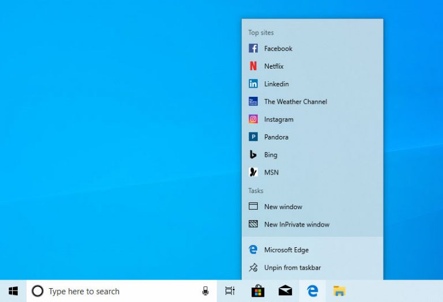The height and width of the screenshot is (302, 443).
Task: Click the MSN butterfly icon
Action: [253, 172]
